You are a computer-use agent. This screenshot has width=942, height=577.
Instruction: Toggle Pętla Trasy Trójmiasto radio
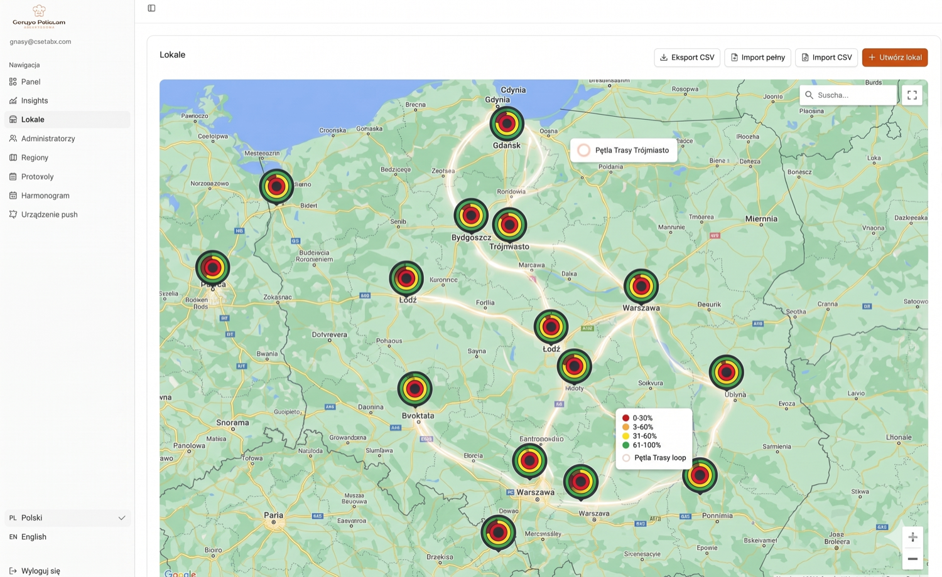(x=584, y=151)
